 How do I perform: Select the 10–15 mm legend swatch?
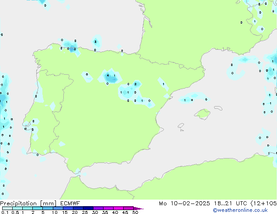pos(58,208)
